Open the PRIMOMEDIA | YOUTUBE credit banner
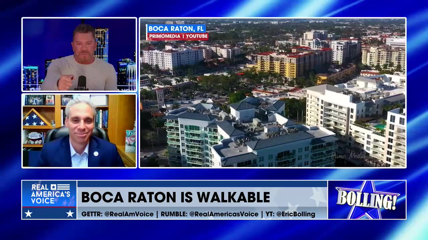Screen dimensions: 428x240 pyautogui.click(x=178, y=36)
